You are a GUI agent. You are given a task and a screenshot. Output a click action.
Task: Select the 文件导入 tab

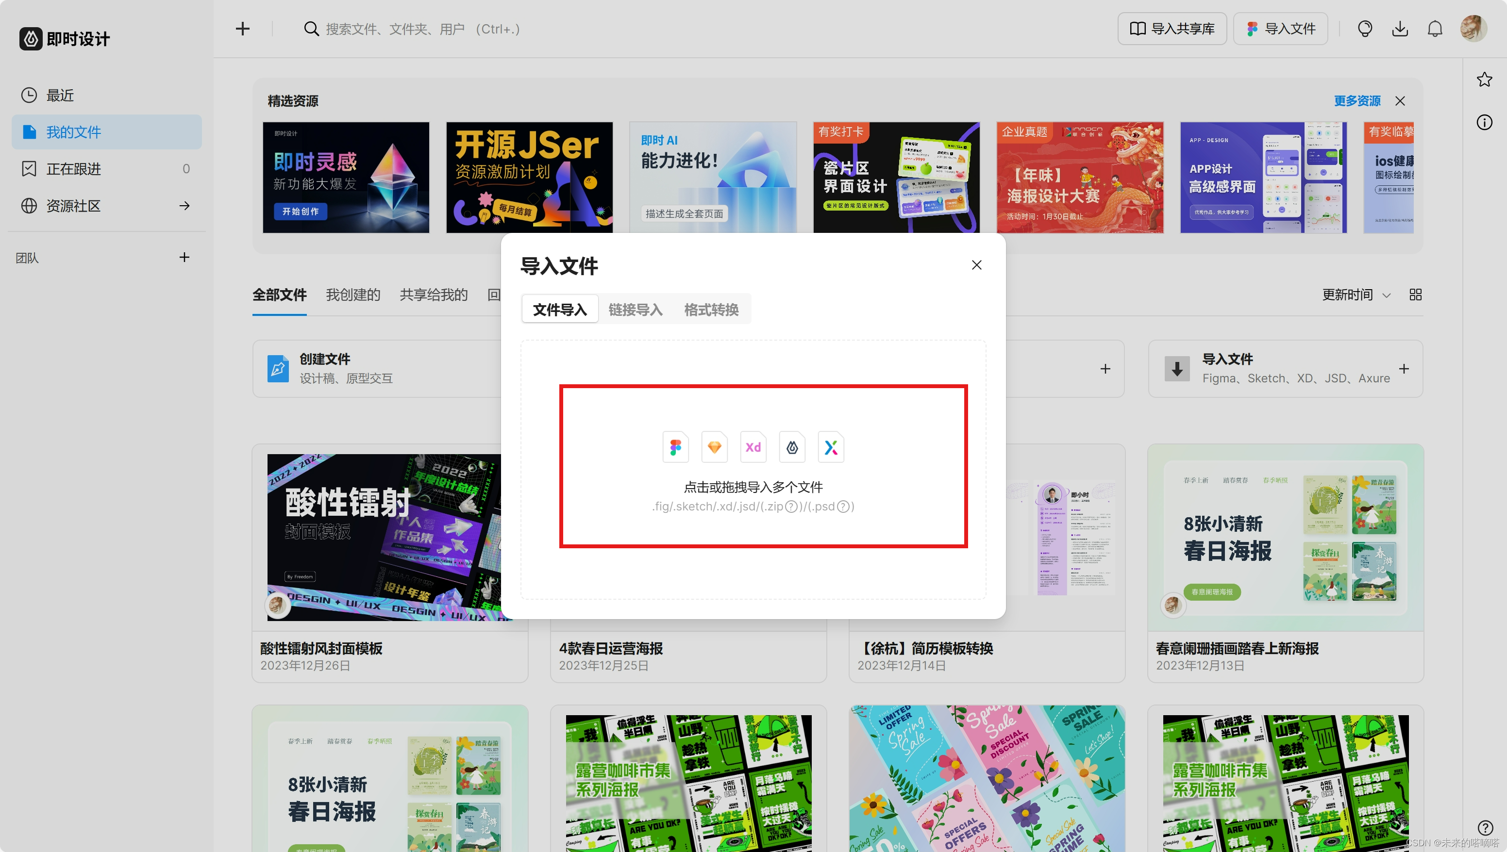[x=560, y=309]
